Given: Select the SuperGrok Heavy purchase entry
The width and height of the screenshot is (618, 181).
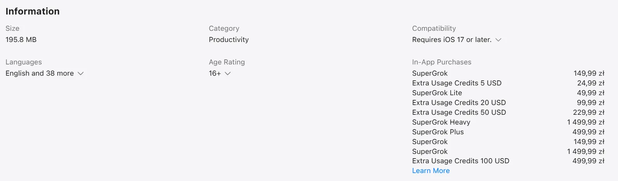Looking at the screenshot, I should point(508,122).
